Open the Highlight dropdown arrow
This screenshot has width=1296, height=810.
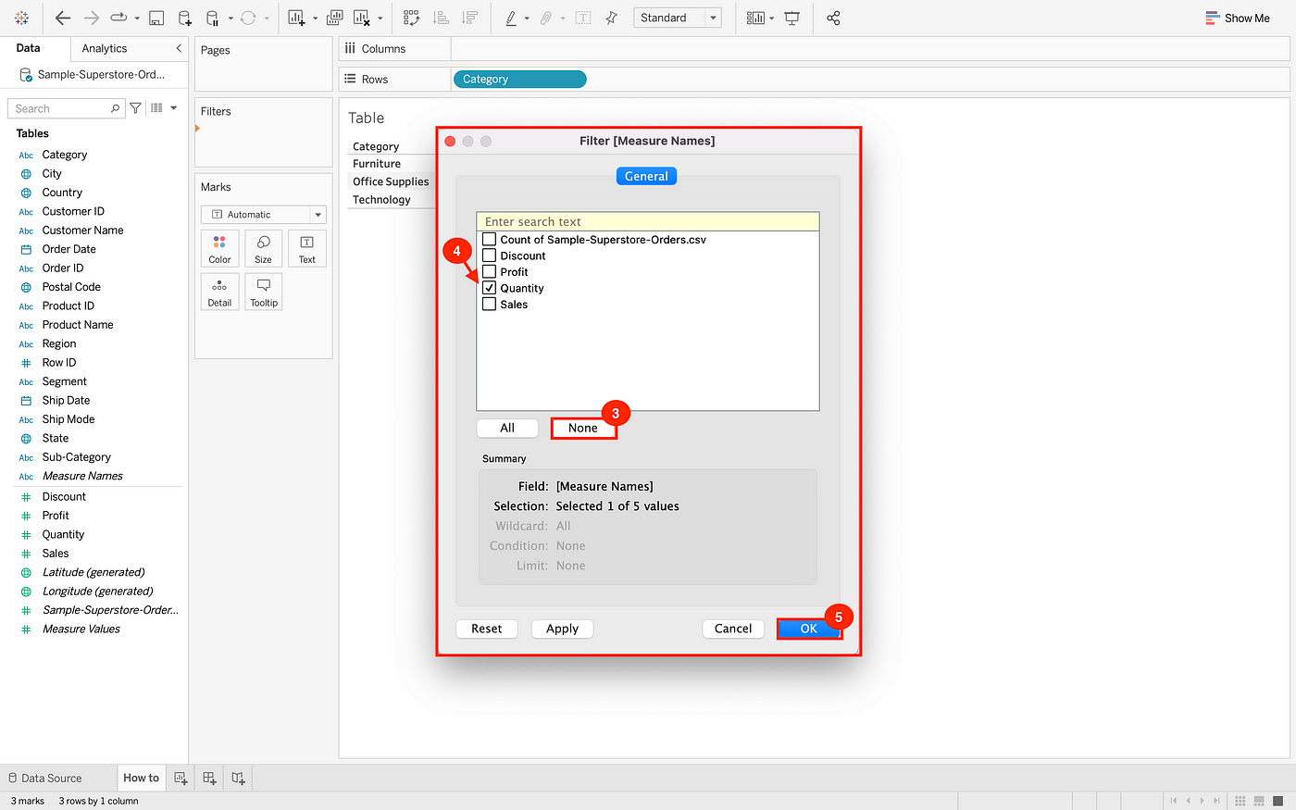(x=527, y=19)
